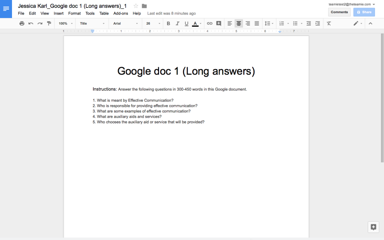Open the View menu
The width and height of the screenshot is (384, 240).
click(45, 13)
